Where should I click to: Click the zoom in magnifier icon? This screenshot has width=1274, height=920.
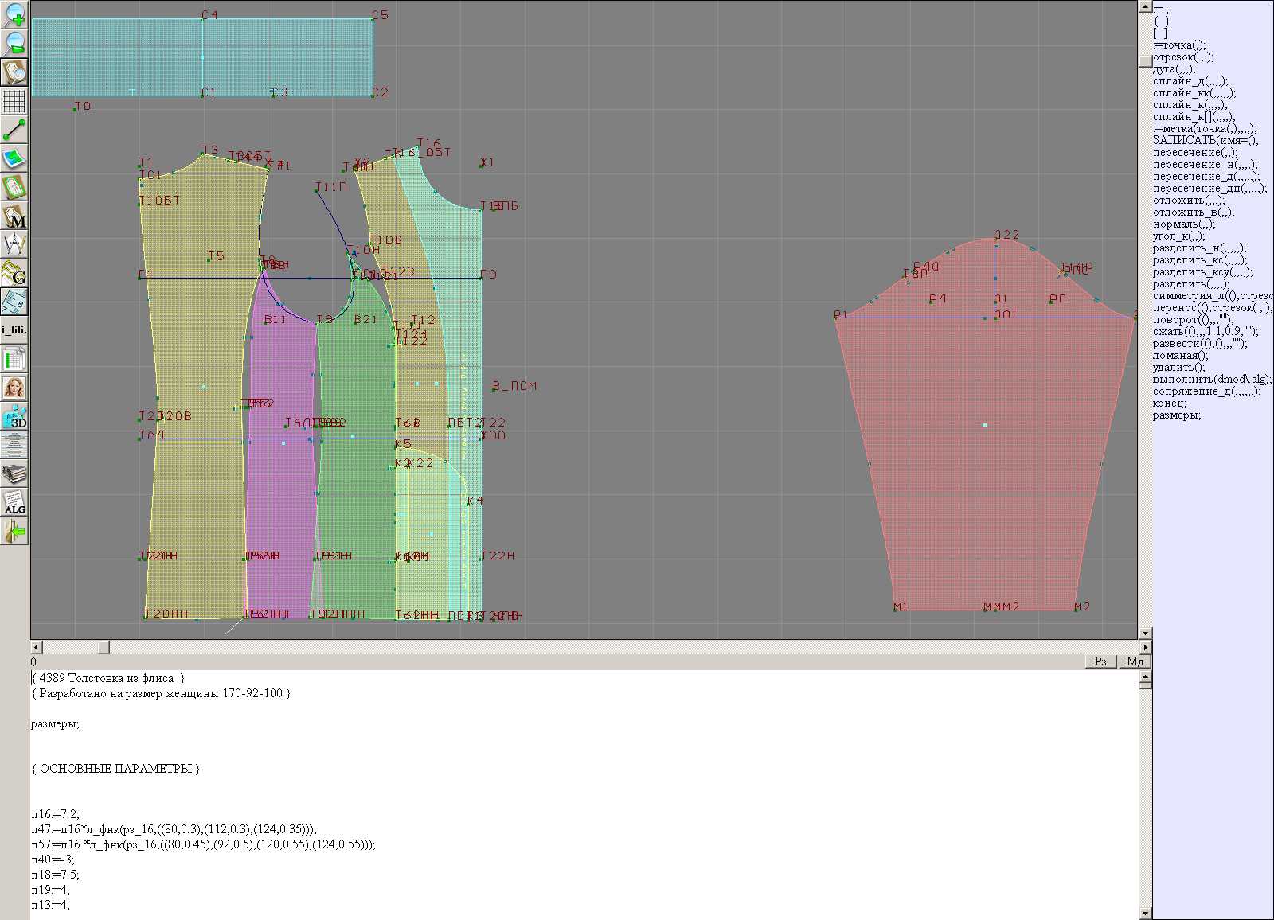(14, 14)
